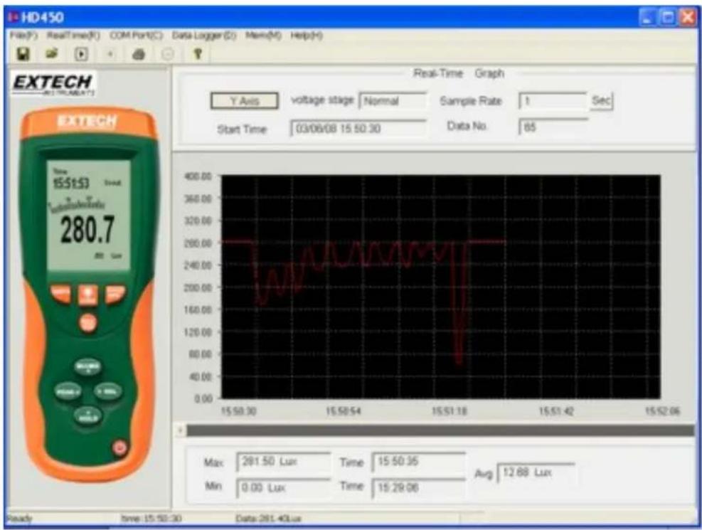Click the Avg field reading 12.88 Lux
Viewport: 702px width, 530px height.
[536, 472]
